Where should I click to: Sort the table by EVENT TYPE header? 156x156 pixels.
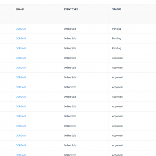pyautogui.click(x=71, y=9)
